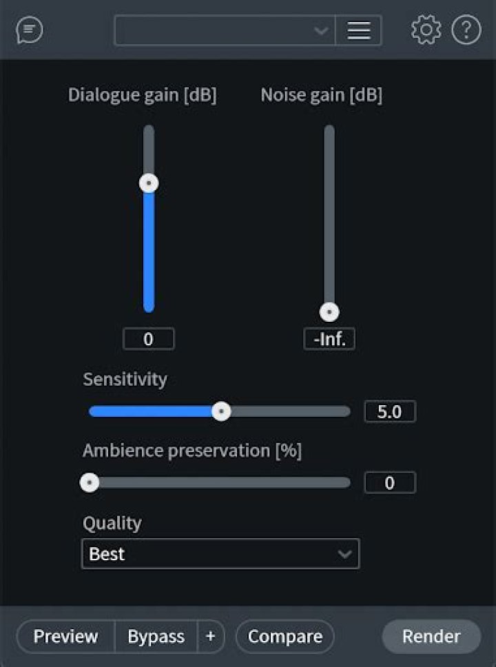Open the help question mark icon
Image resolution: width=496 pixels, height=667 pixels.
point(466,31)
